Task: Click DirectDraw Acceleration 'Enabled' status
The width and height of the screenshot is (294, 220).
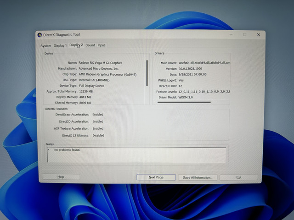Action: tap(98, 115)
